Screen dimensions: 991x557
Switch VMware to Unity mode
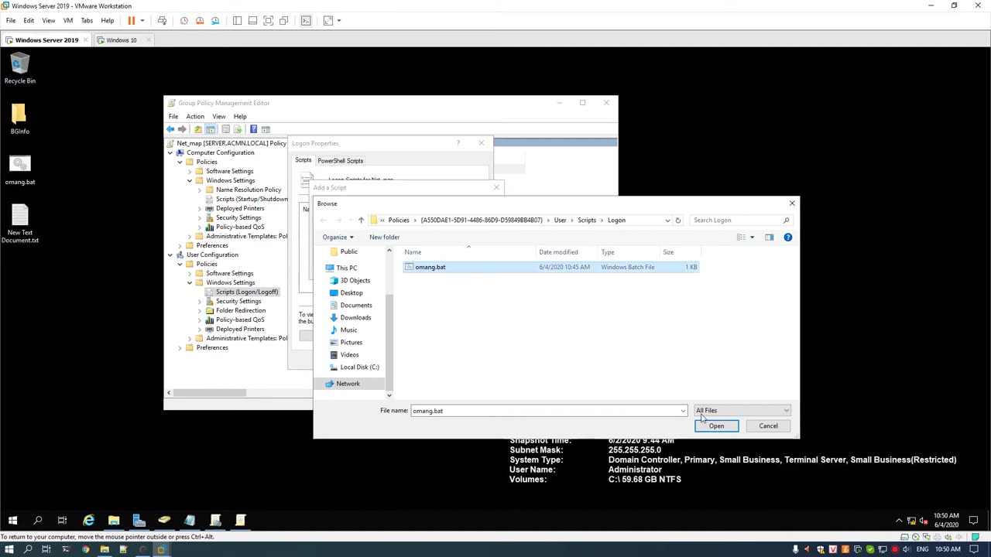tap(283, 20)
